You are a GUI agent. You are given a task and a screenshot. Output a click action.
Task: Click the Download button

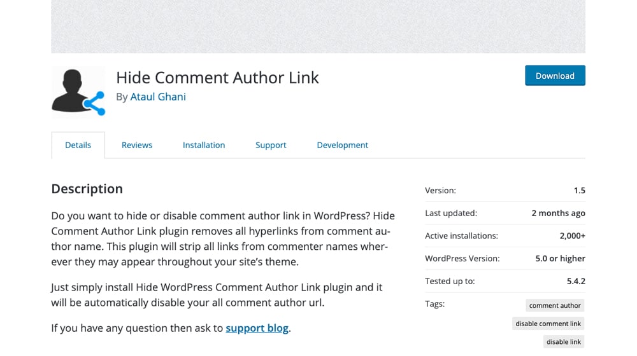pos(555,76)
